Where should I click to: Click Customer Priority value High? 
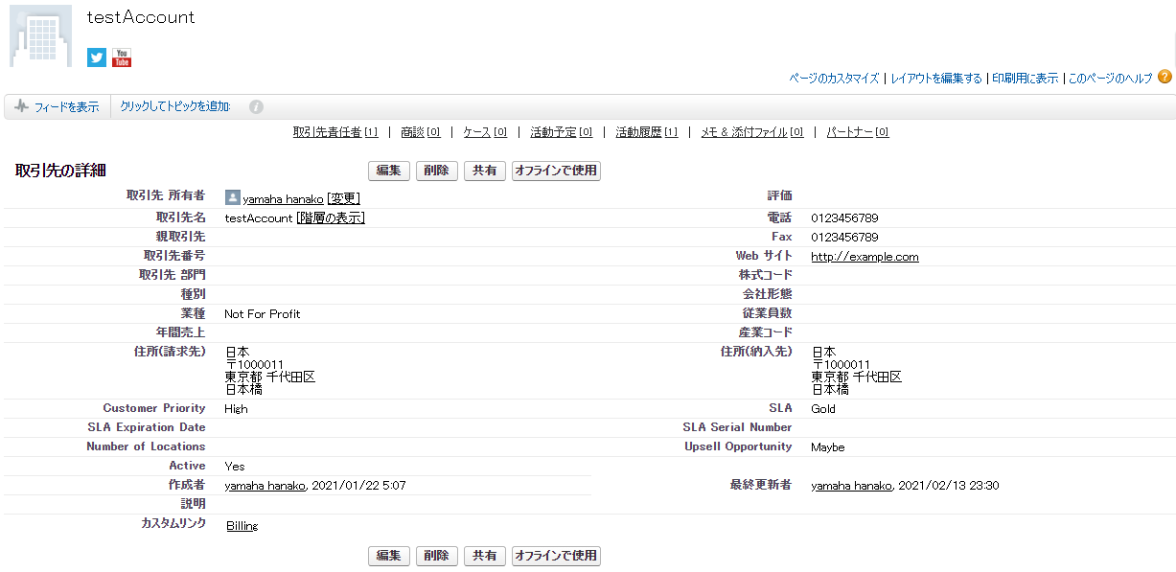tap(236, 408)
